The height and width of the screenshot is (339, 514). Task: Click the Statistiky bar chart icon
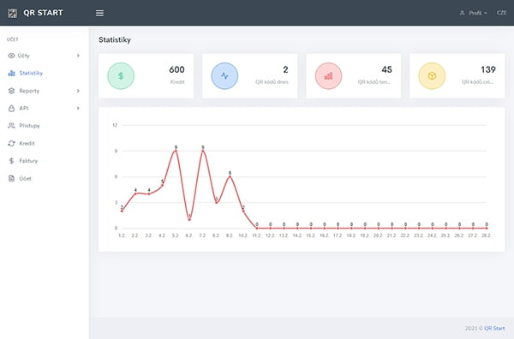pyautogui.click(x=11, y=73)
